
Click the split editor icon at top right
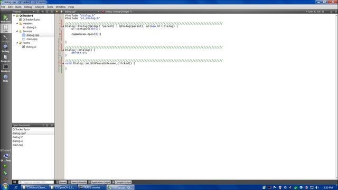[331, 12]
